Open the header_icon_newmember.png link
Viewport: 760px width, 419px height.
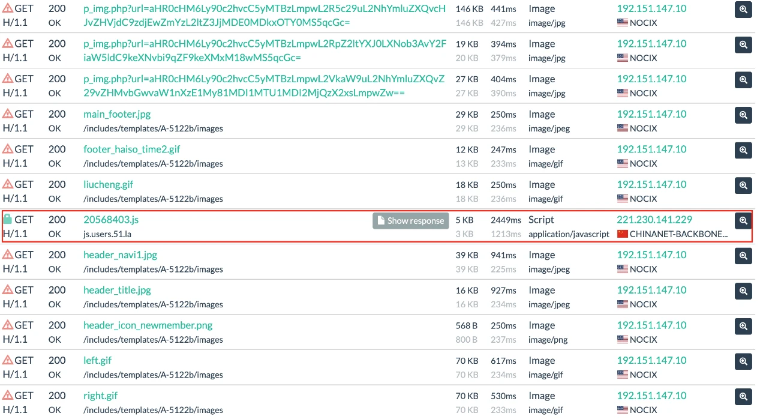click(148, 325)
